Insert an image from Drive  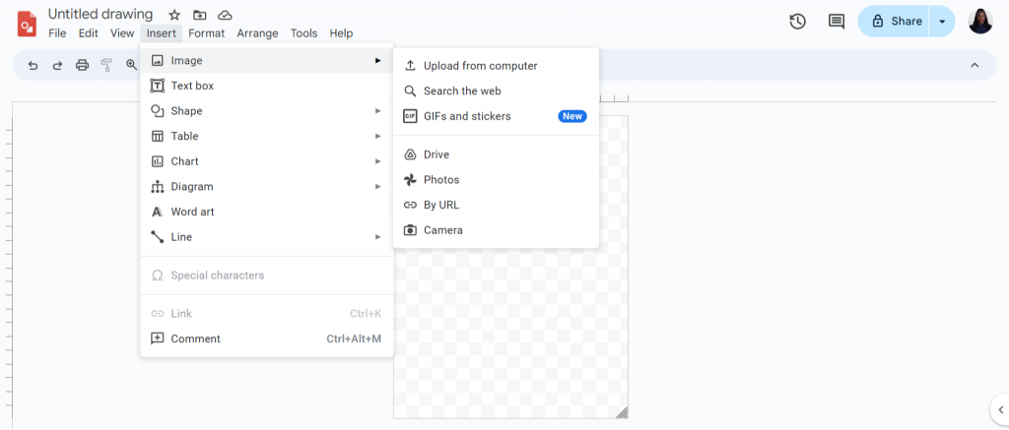tap(497, 154)
